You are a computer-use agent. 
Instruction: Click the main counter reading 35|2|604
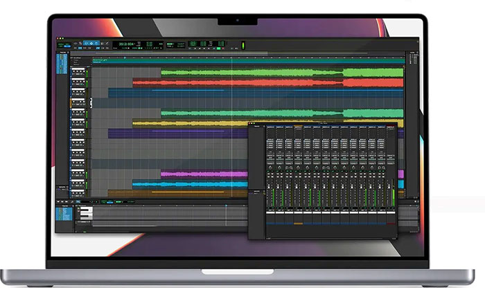126,44
